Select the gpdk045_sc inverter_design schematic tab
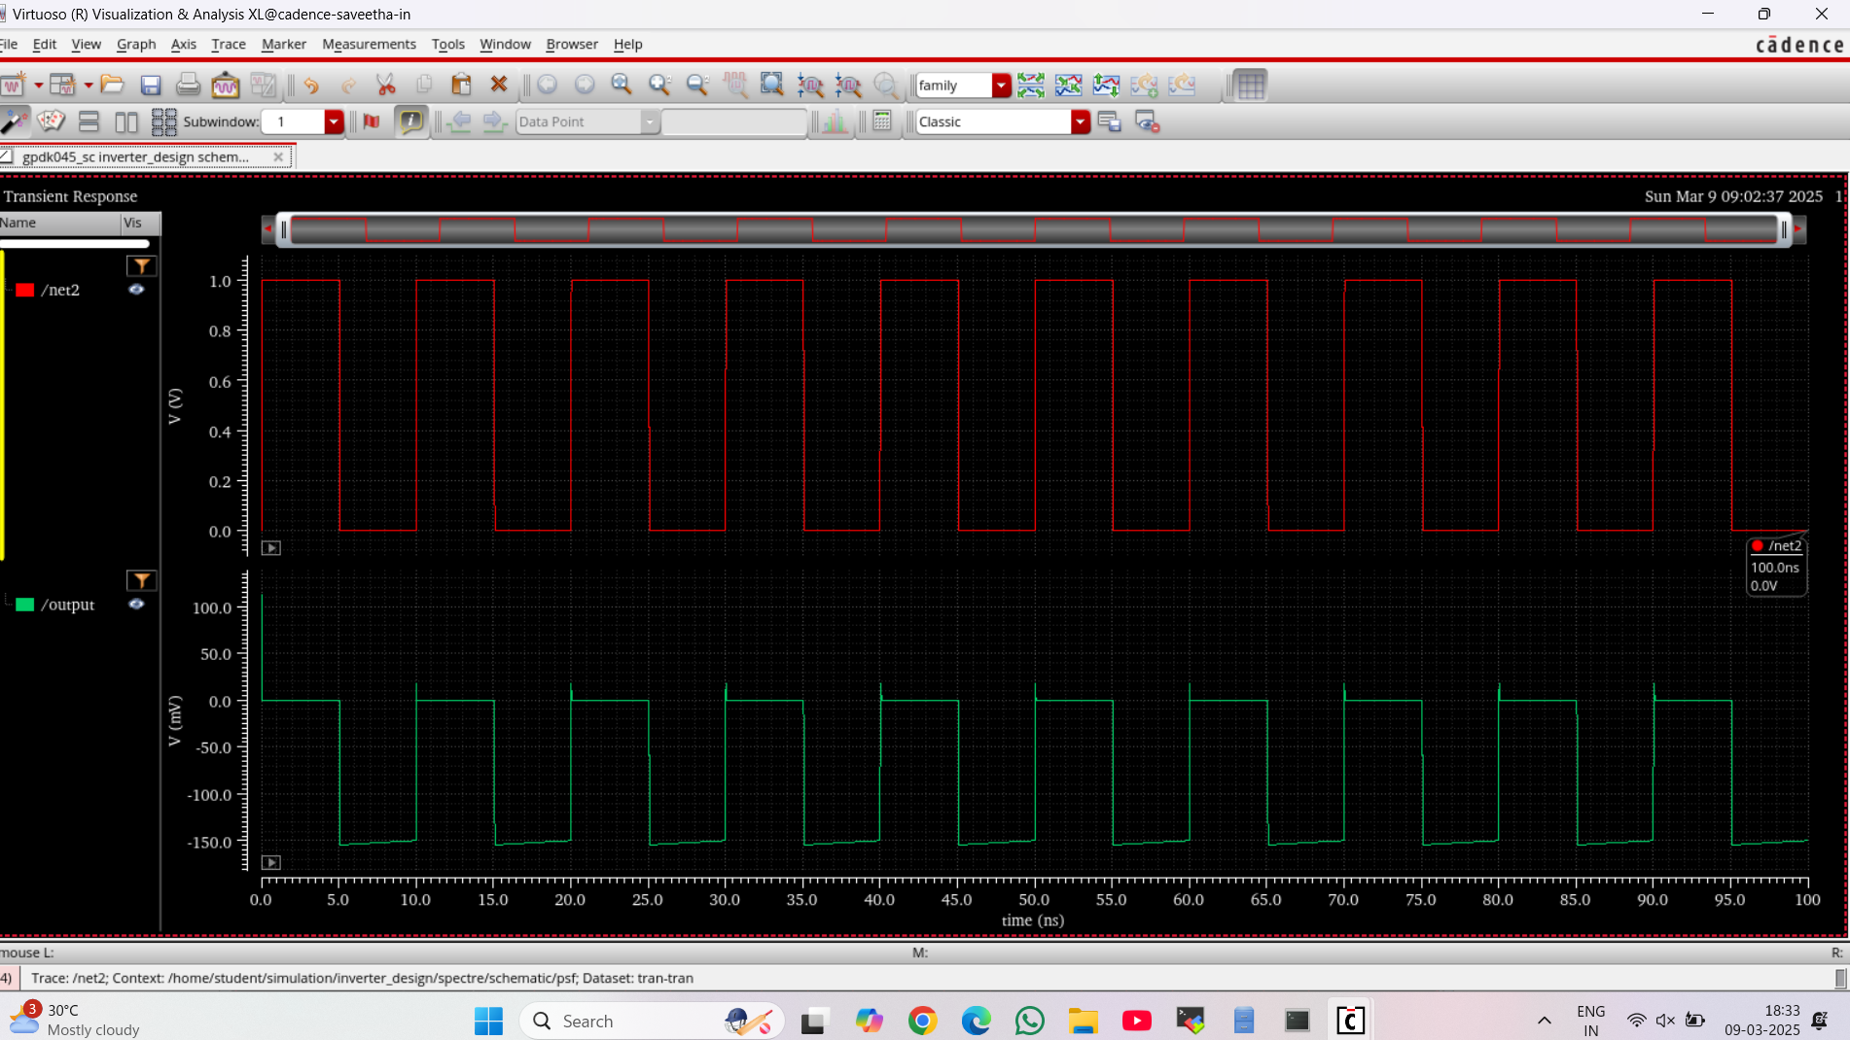1850x1040 pixels. 136,156
